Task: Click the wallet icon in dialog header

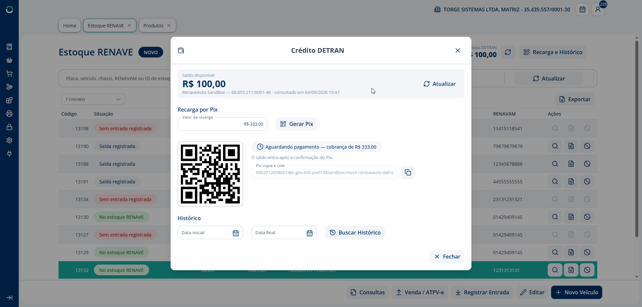Action: [181, 50]
